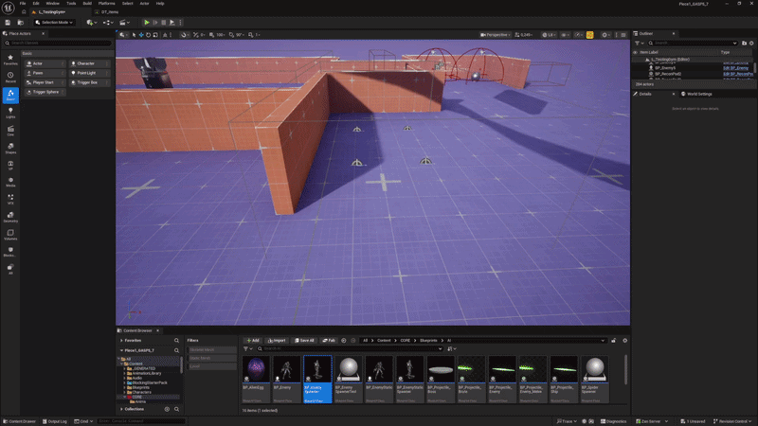
Task: Open the Lights category in Place Actors
Action: pyautogui.click(x=10, y=114)
